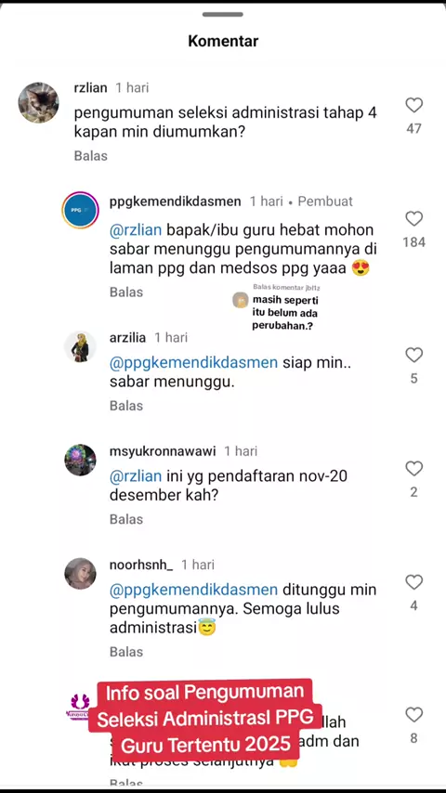Tap the heart beside noorhsnh_'s comment
The width and height of the screenshot is (446, 793).
(414, 582)
